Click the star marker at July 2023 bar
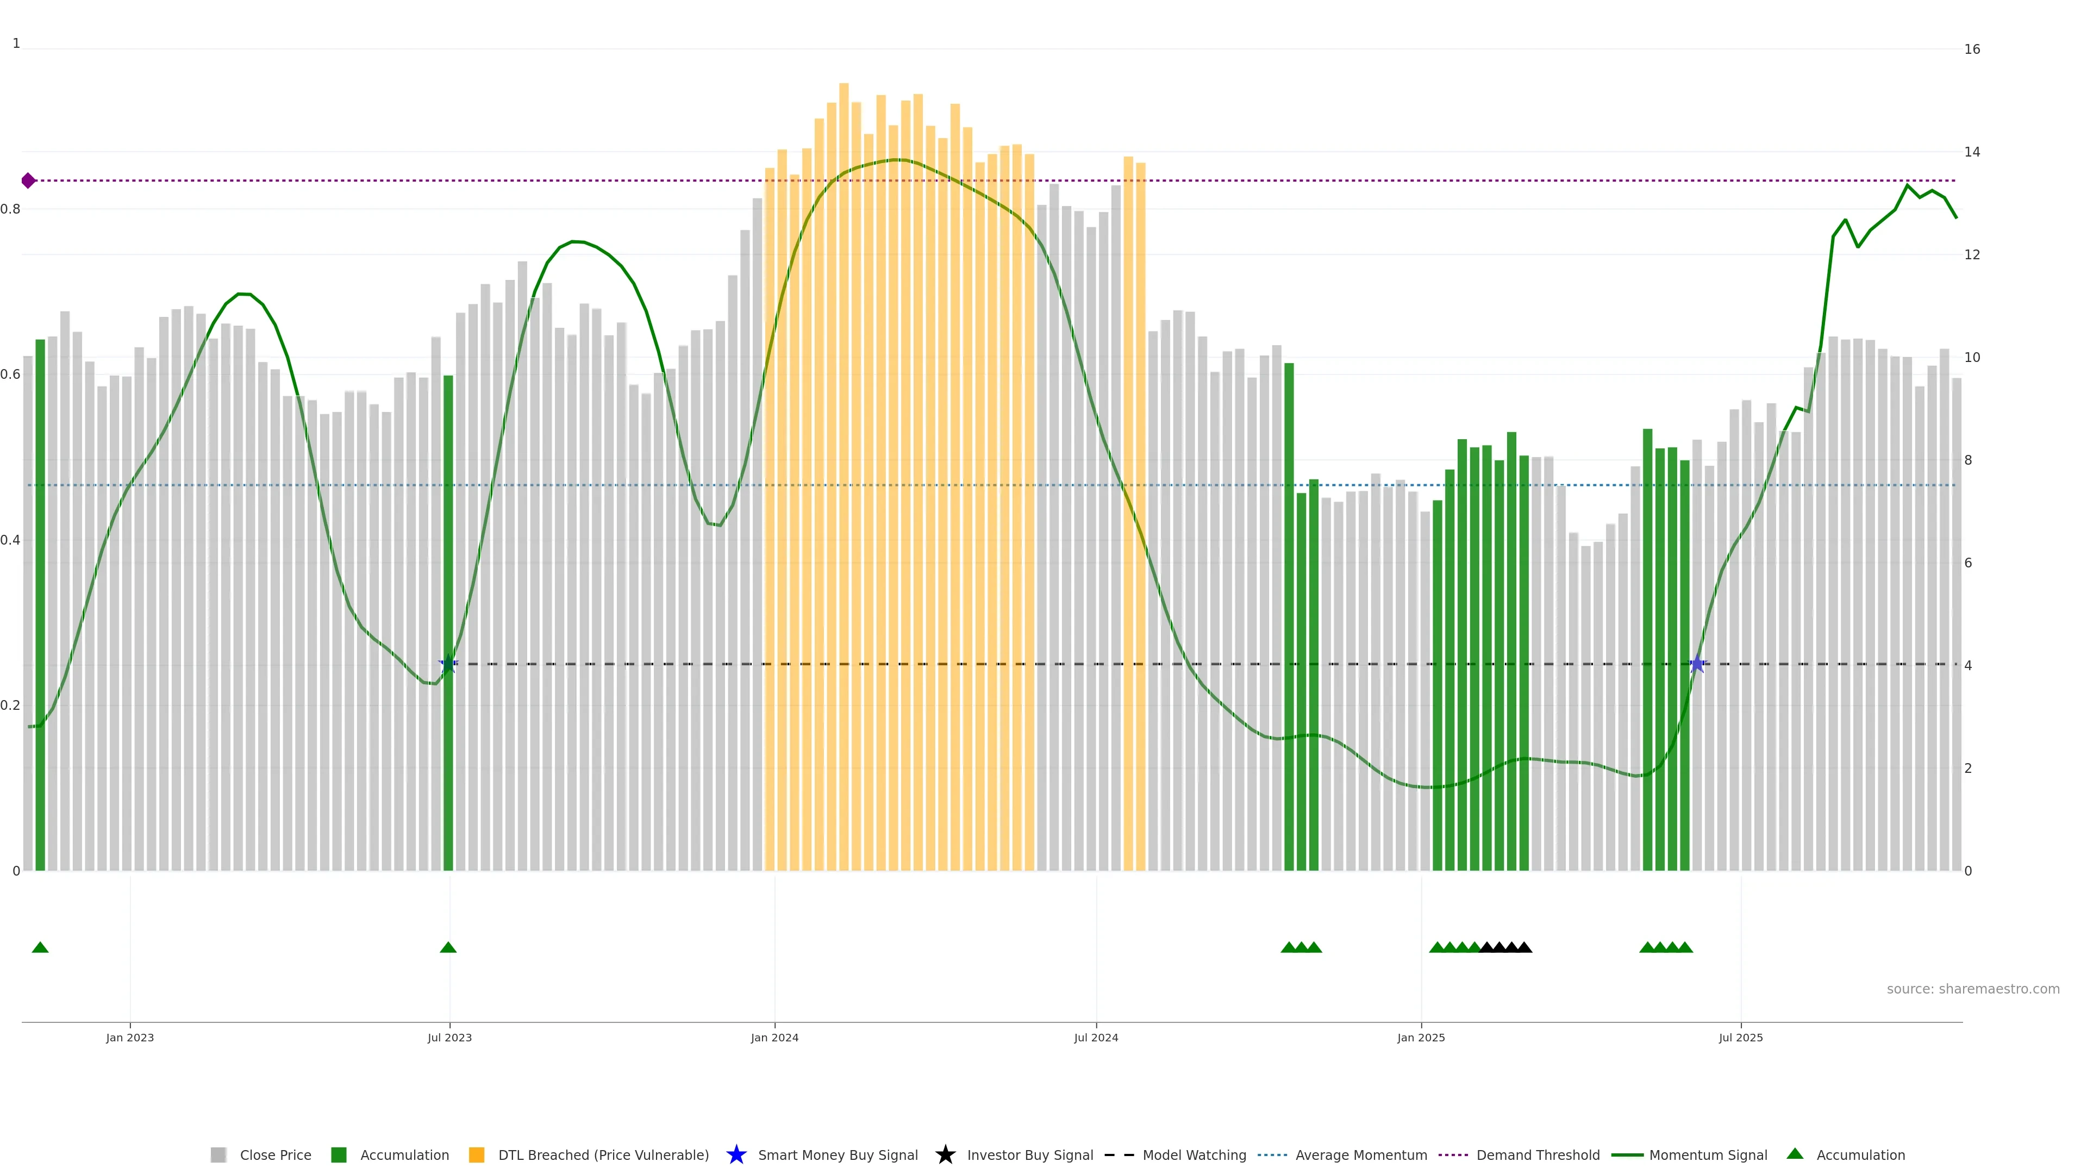This screenshot has height=1174, width=2087. [448, 664]
